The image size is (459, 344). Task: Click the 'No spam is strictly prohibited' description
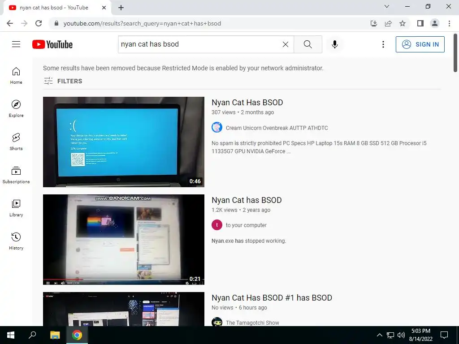coord(319,147)
